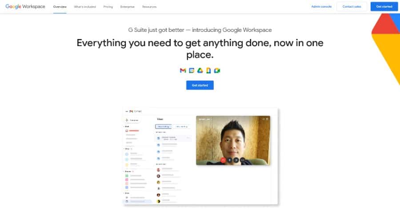The width and height of the screenshot is (400, 211).
Task: Open the Overview tab
Action: pyautogui.click(x=60, y=7)
